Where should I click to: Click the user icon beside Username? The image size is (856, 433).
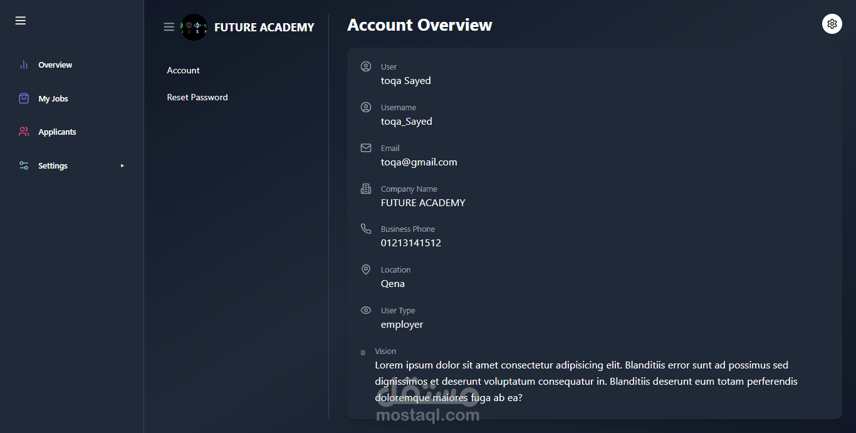366,107
